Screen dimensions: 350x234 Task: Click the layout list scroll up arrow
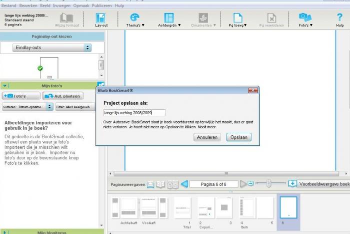point(101,57)
